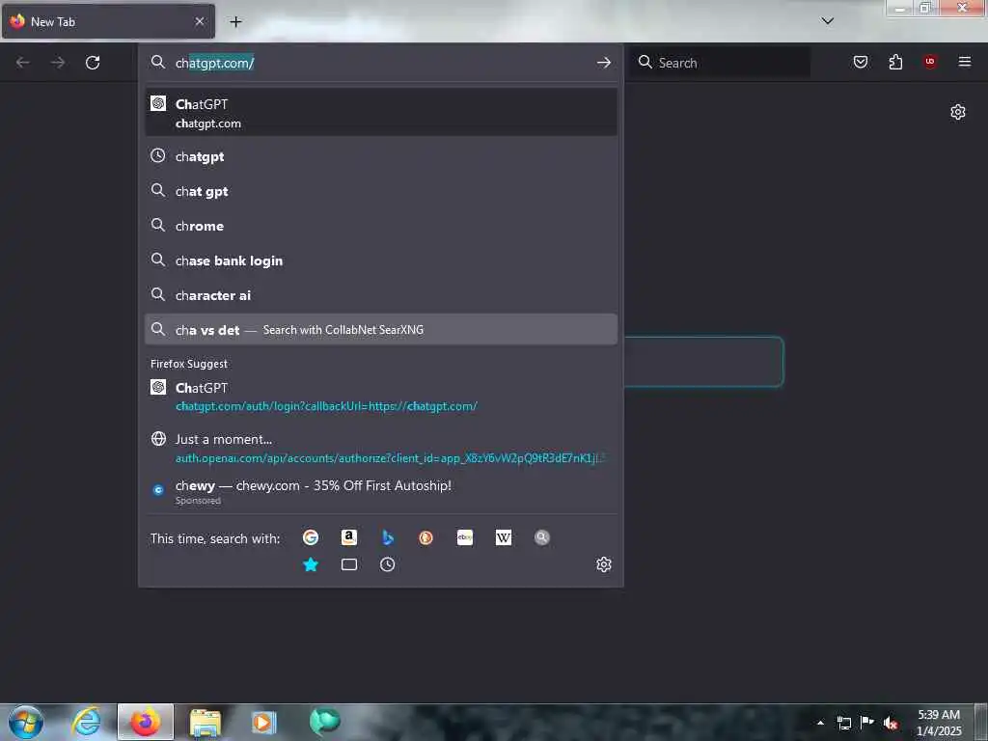Select the top ChatGPT chatgpt.com suggestion
Image resolution: width=988 pixels, height=741 pixels.
point(381,113)
